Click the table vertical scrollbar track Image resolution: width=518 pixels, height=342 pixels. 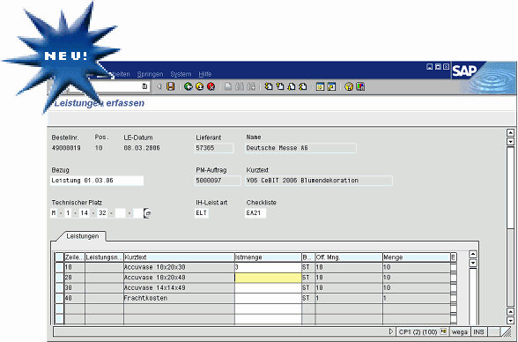(473, 296)
